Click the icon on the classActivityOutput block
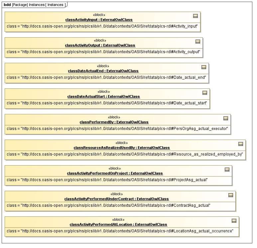The width and height of the screenshot is (257, 248). coord(198,42)
